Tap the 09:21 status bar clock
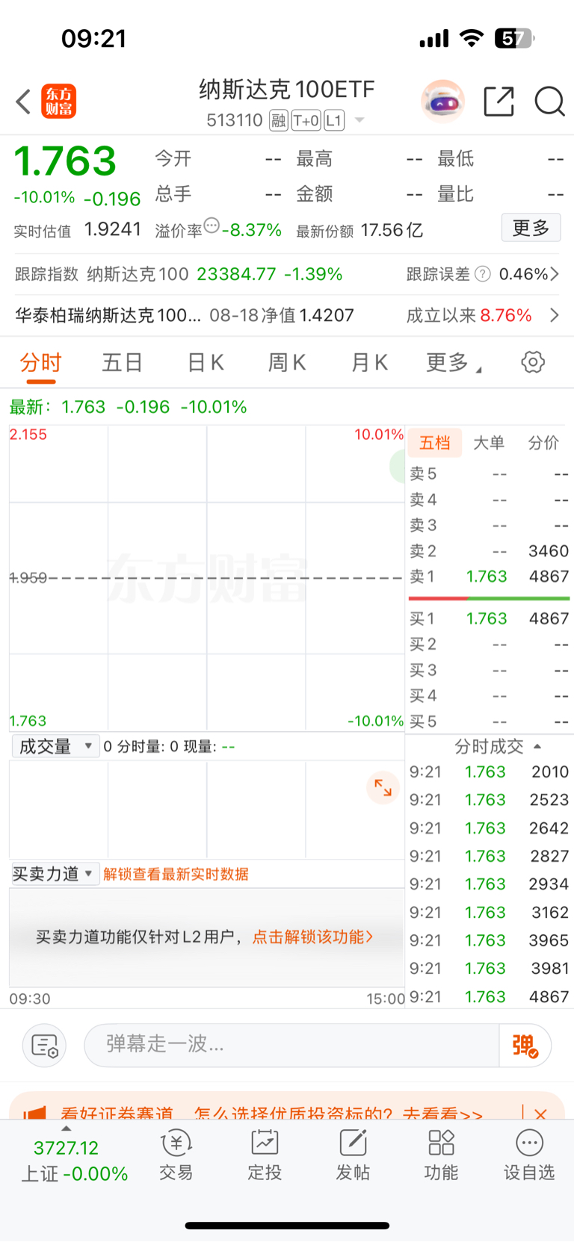Image resolution: width=574 pixels, height=1242 pixels. (x=94, y=38)
